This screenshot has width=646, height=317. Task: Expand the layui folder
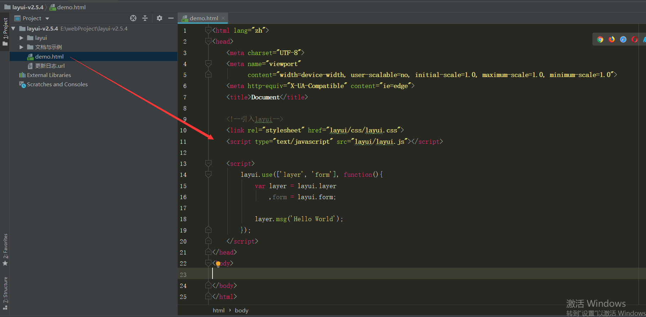pyautogui.click(x=22, y=38)
